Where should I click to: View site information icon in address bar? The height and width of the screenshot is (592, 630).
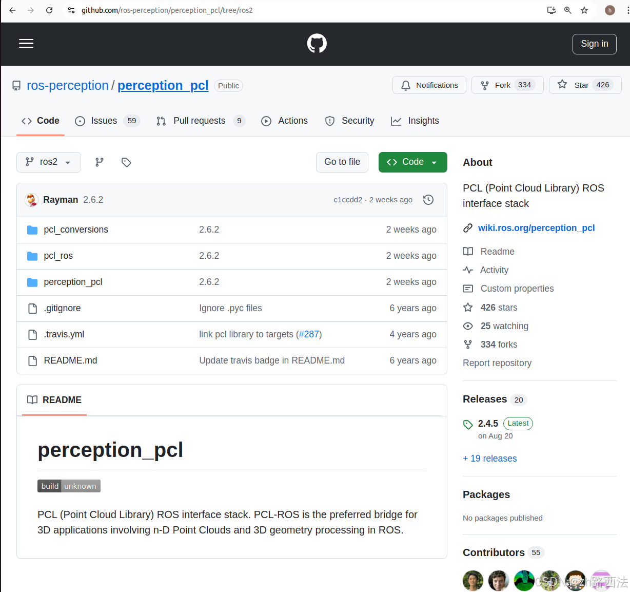coord(71,10)
